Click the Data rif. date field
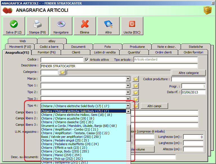The width and height of the screenshot is (216, 164). (x=193, y=92)
